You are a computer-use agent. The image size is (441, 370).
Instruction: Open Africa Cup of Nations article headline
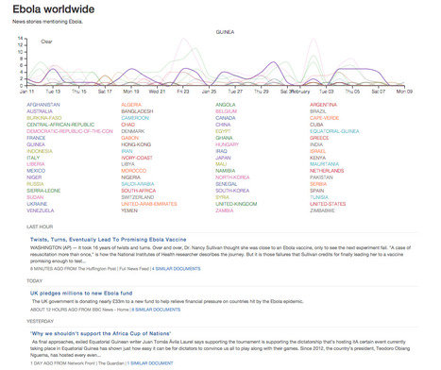101,333
